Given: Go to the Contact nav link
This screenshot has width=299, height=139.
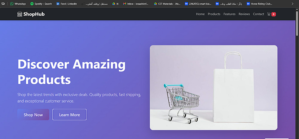Looking at the screenshot, I should [x=258, y=14].
